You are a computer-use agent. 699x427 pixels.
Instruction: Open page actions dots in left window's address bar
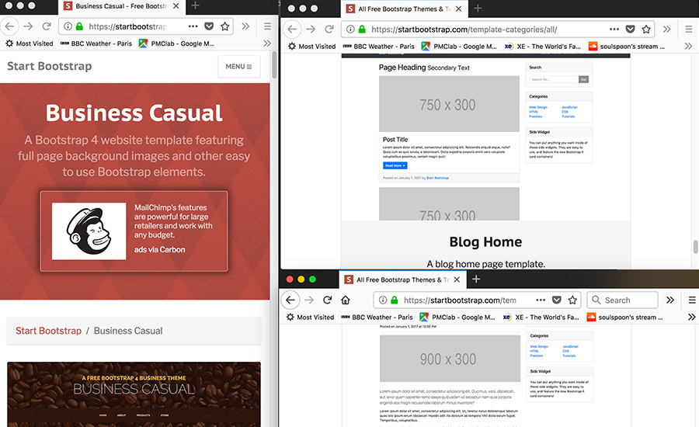coord(193,26)
